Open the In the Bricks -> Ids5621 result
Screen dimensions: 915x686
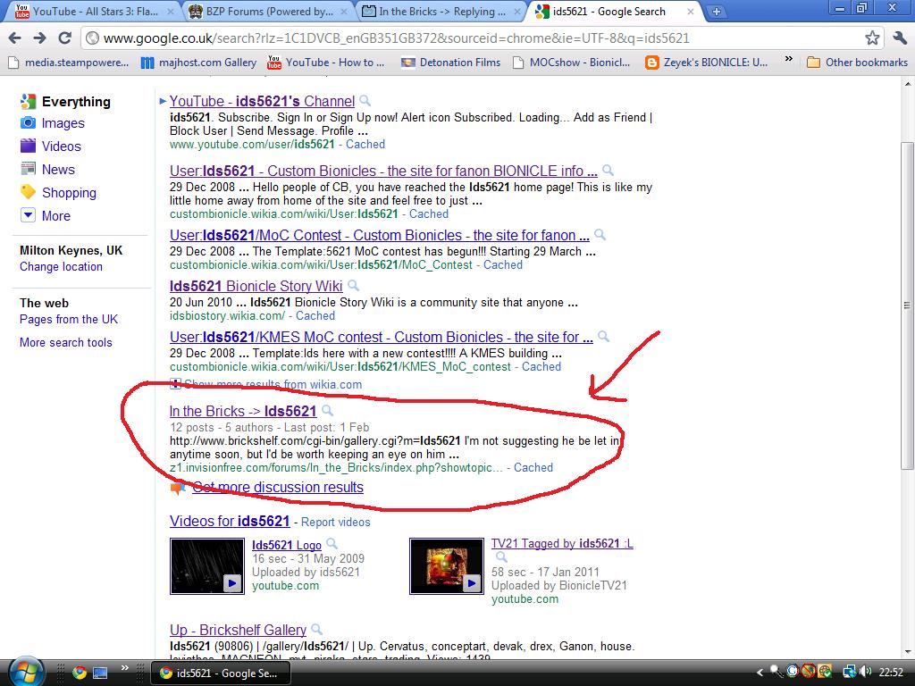coord(243,411)
